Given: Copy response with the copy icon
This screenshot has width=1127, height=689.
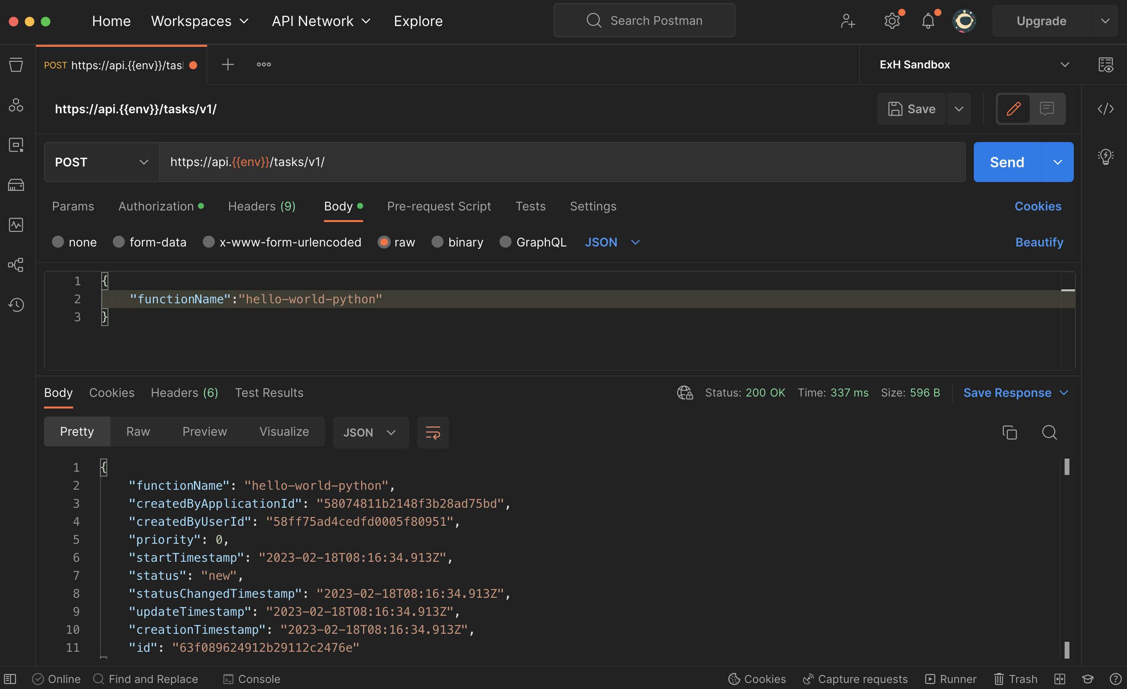Looking at the screenshot, I should click(x=1009, y=433).
